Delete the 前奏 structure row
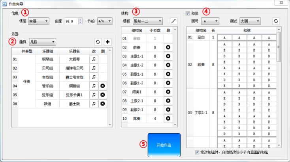This screenshot has width=290, height=162. [x=168, y=47]
